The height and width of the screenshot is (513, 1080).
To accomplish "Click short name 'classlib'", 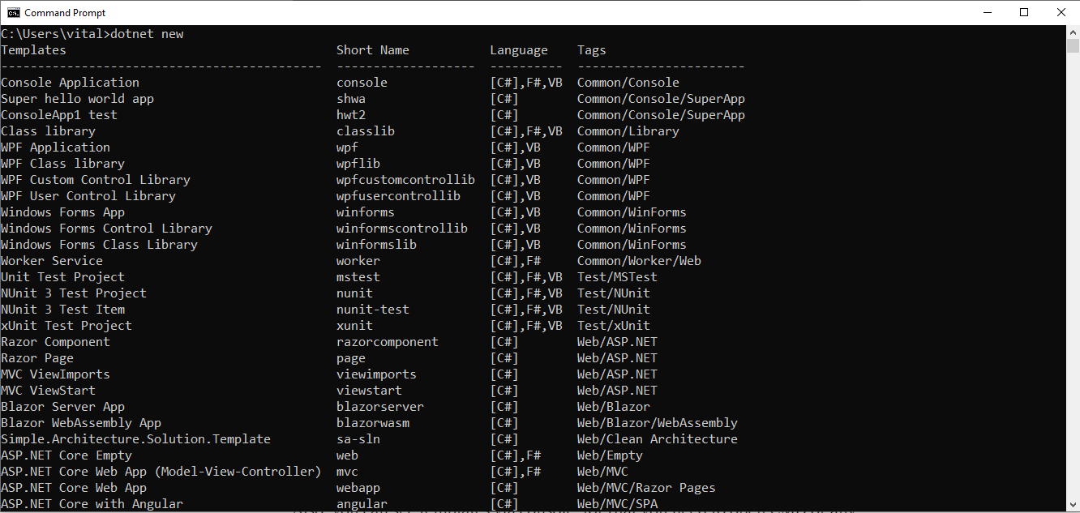I will coord(366,131).
